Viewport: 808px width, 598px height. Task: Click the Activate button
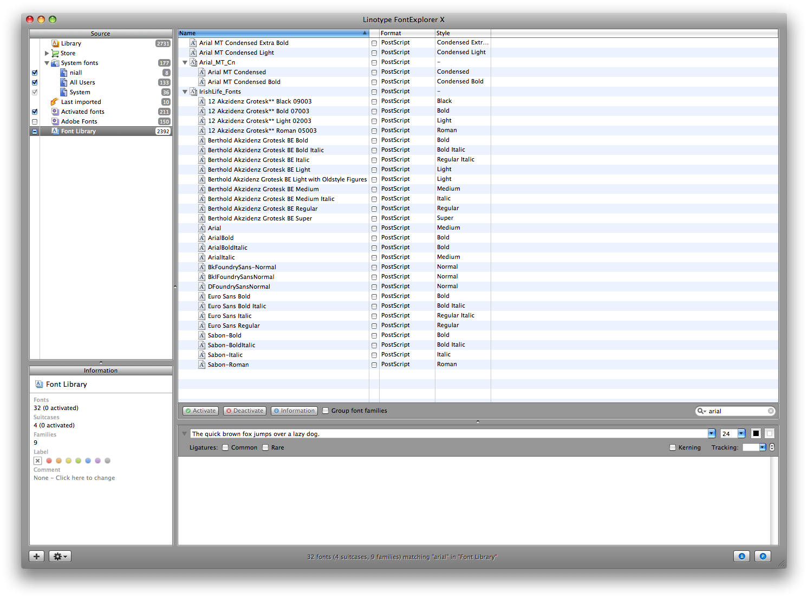[200, 411]
